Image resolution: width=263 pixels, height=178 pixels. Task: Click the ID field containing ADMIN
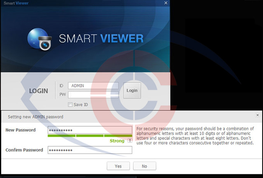[93, 86]
